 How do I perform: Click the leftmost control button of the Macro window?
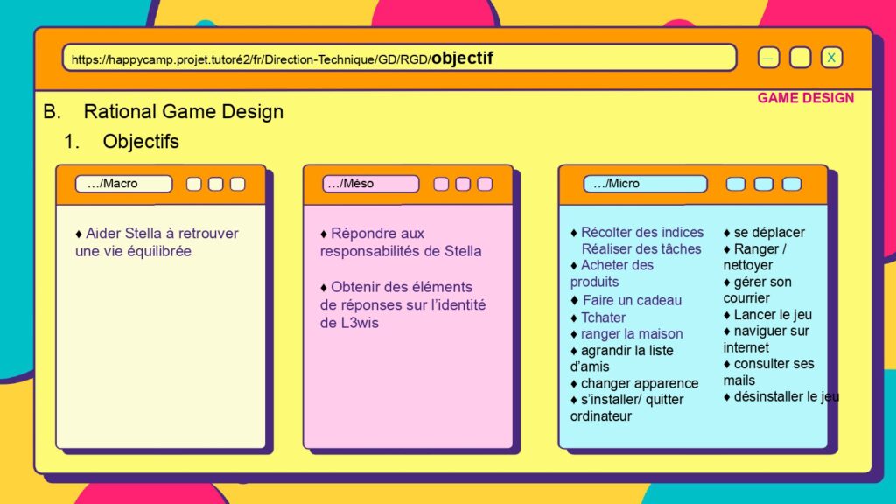click(x=193, y=184)
